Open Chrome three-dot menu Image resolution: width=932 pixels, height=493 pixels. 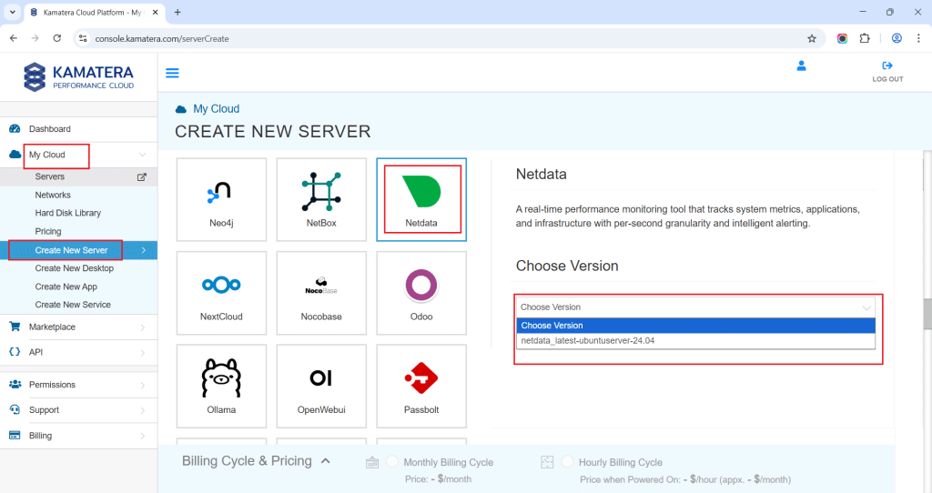918,38
